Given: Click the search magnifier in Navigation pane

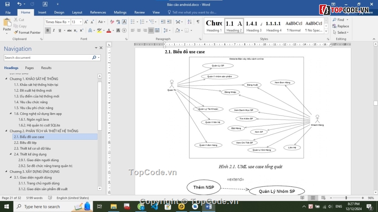Looking at the screenshot, I should [94, 58].
